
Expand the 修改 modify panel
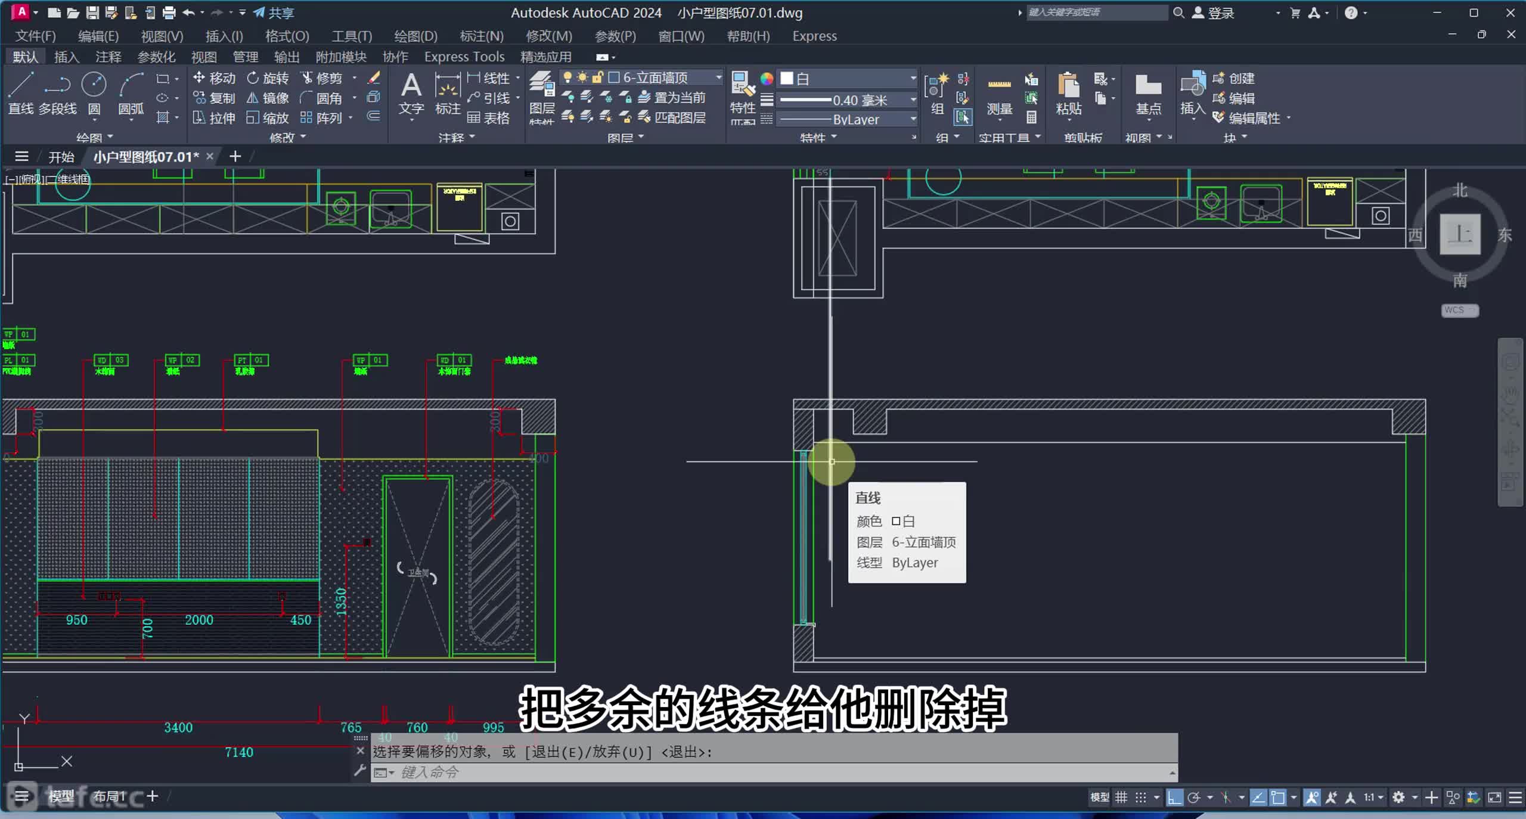click(x=287, y=138)
